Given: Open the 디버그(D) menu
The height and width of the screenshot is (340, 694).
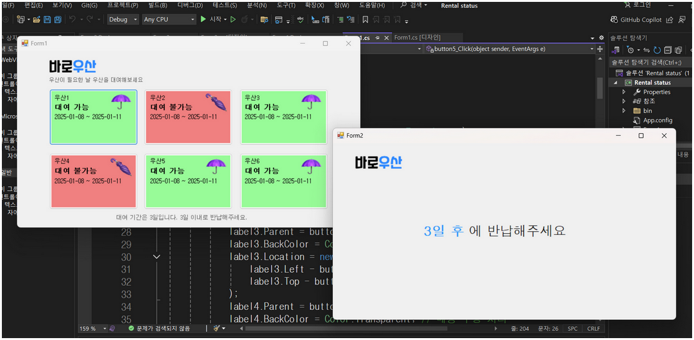Looking at the screenshot, I should coord(190,5).
